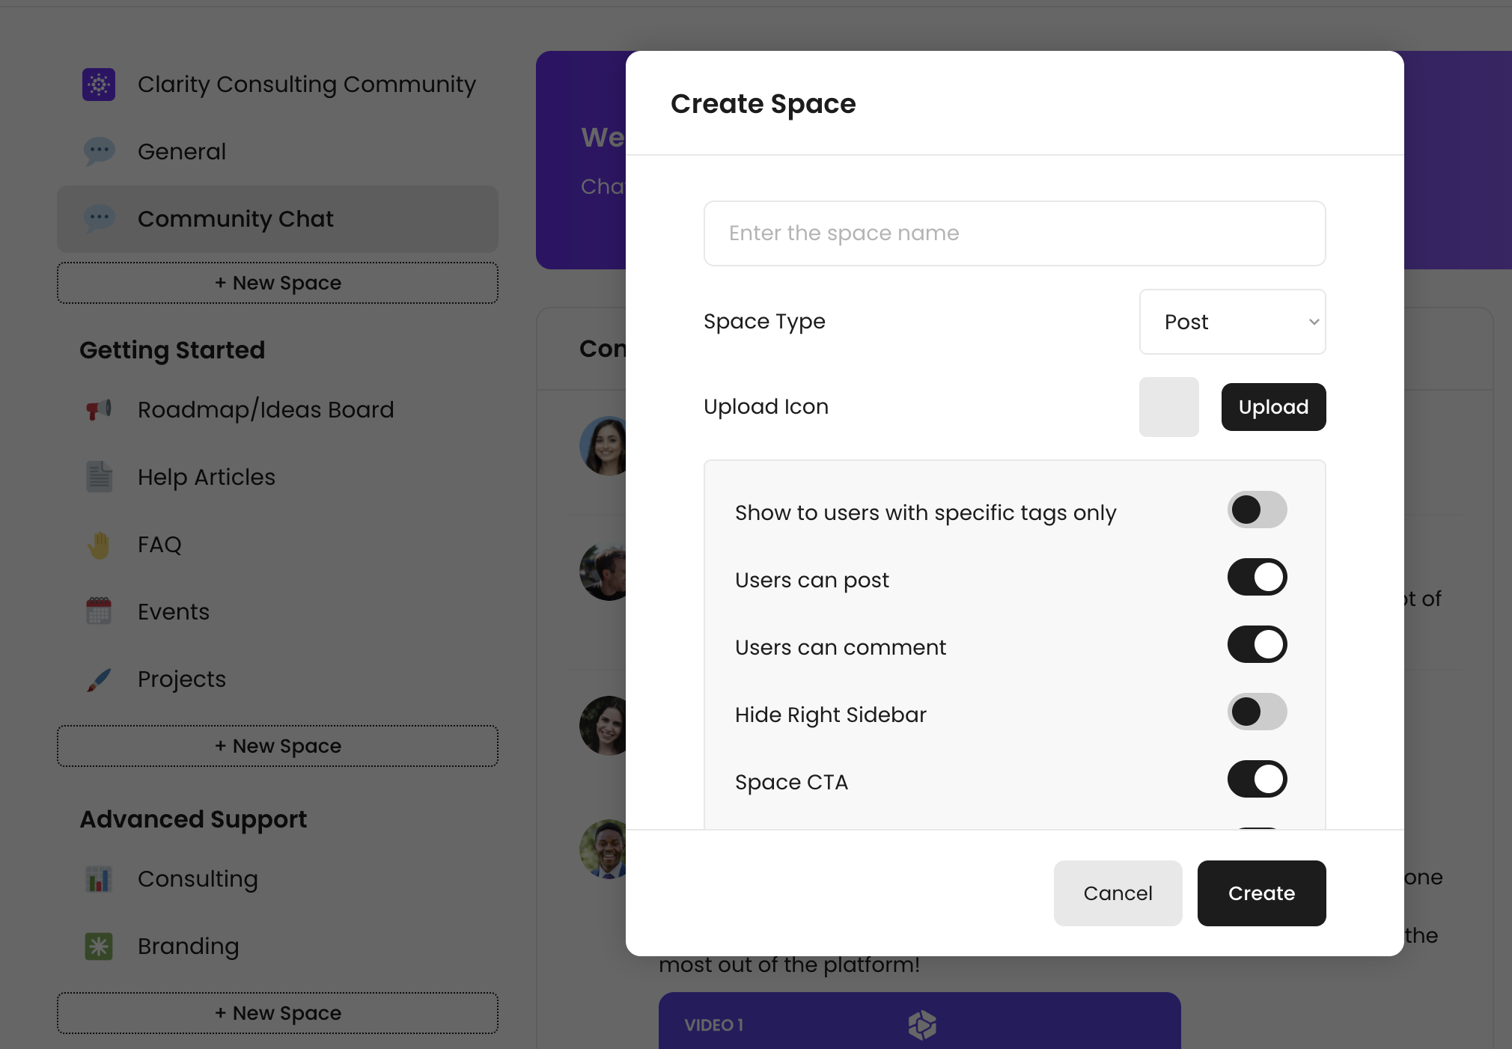Click the Help Articles document icon
1512x1049 pixels.
coord(99,477)
